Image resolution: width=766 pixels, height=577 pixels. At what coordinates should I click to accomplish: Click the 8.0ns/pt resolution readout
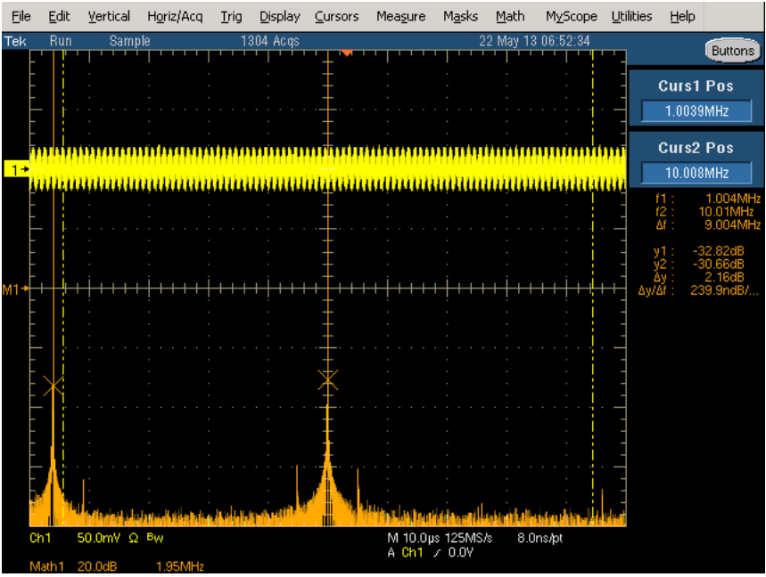(539, 538)
